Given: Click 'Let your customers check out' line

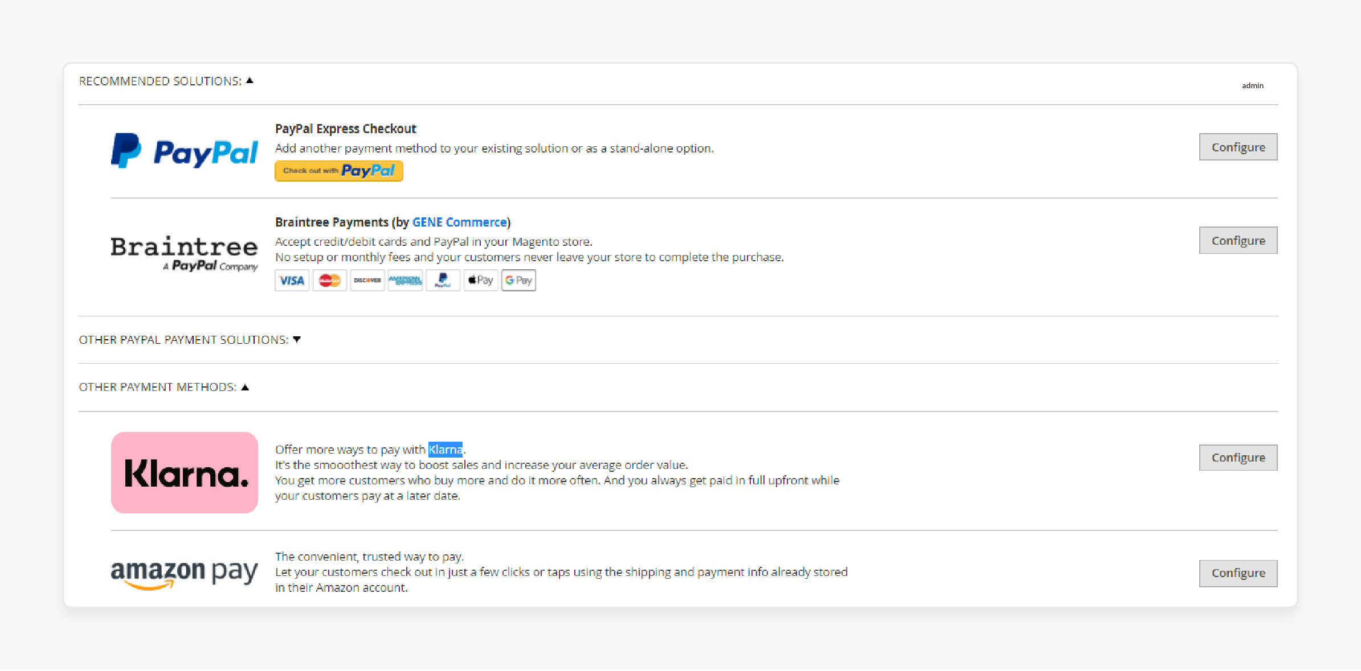Looking at the screenshot, I should click(x=561, y=572).
